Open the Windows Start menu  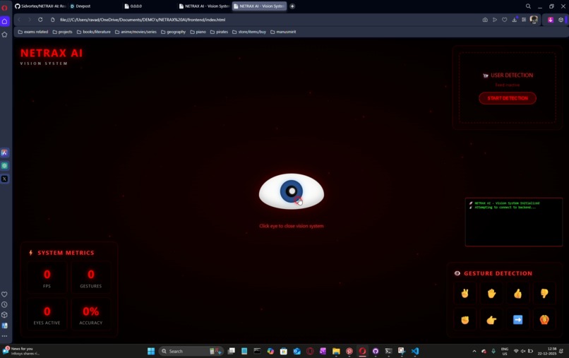pyautogui.click(x=151, y=351)
